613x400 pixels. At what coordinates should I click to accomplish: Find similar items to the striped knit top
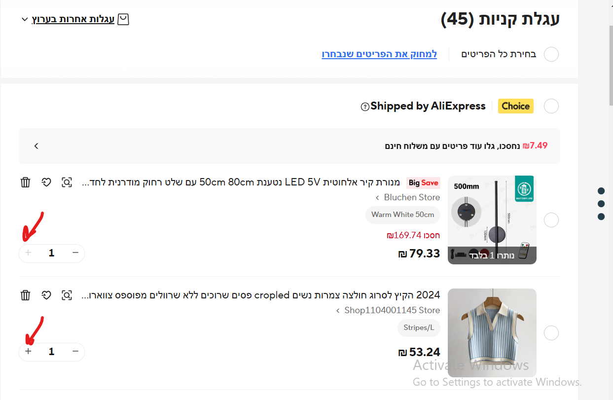(67, 295)
